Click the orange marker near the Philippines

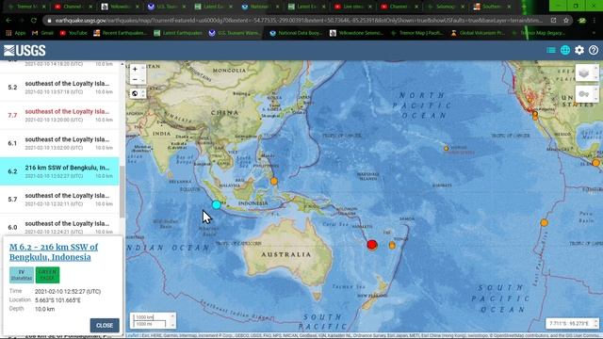coord(274,181)
